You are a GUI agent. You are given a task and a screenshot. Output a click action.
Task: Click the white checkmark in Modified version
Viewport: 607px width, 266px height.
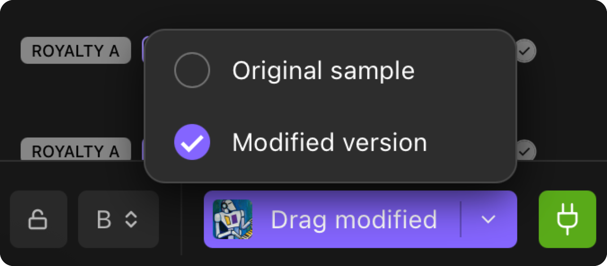tap(192, 142)
